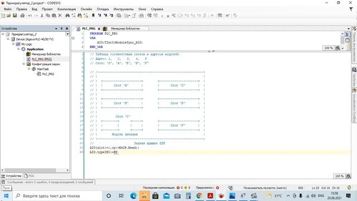Image resolution: width=357 pixels, height=201 pixels.
Task: Select the Application tree item
Action: [35, 49]
